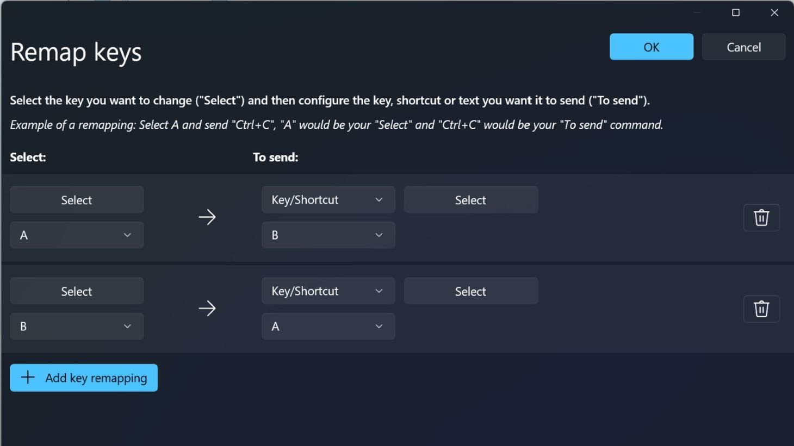Image resolution: width=794 pixels, height=446 pixels.
Task: Click the arrow in the second mapping row
Action: click(x=207, y=309)
